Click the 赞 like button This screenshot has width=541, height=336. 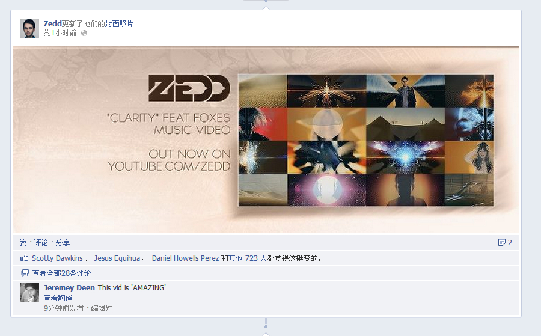point(23,242)
